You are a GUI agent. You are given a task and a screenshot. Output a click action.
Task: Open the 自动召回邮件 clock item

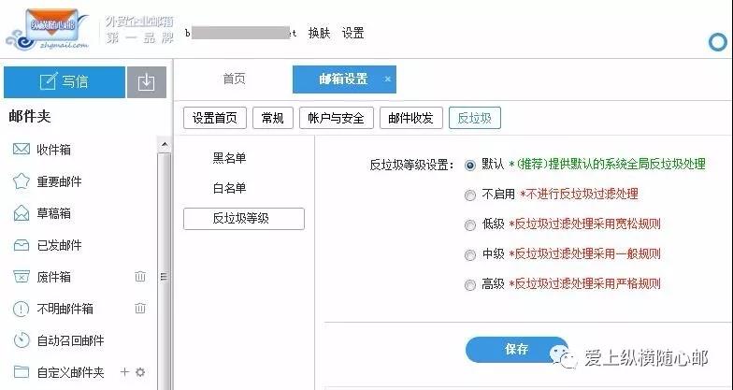(70, 340)
